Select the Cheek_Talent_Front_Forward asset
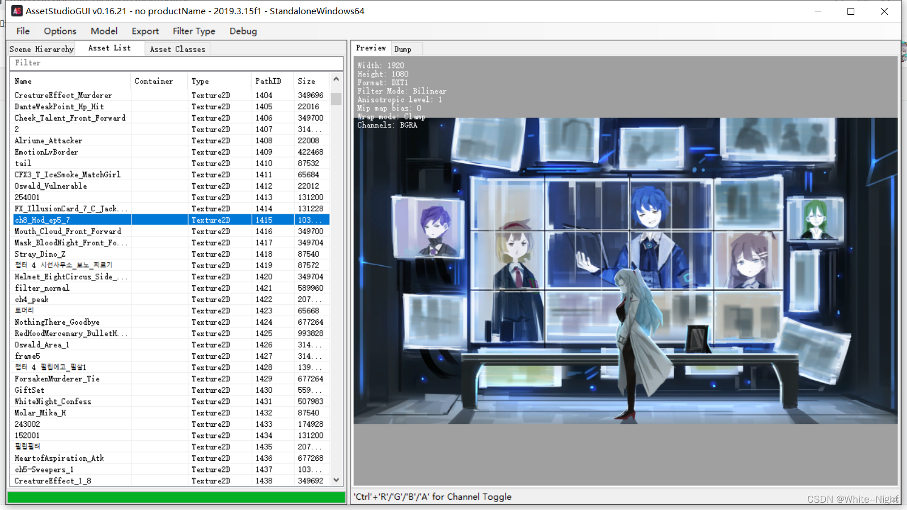 171,118
